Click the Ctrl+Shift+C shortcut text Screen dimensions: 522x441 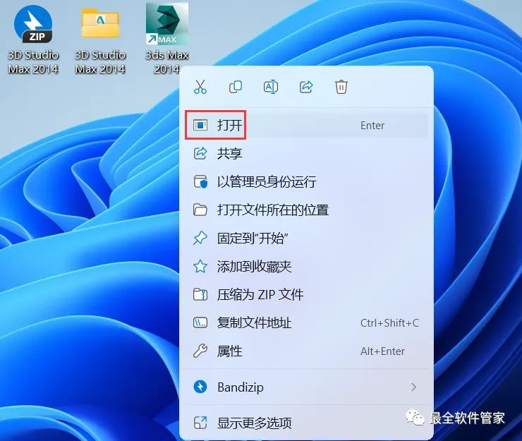point(389,323)
